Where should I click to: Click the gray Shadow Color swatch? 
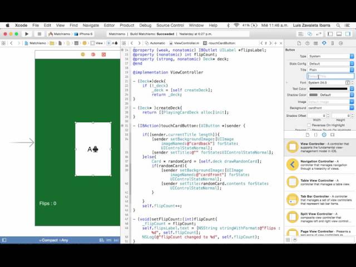pos(314,95)
